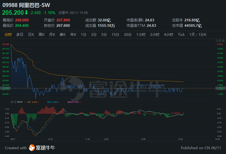Open MACD indicator settings gear
Screen dimensions: 226x154
(x=12, y=102)
